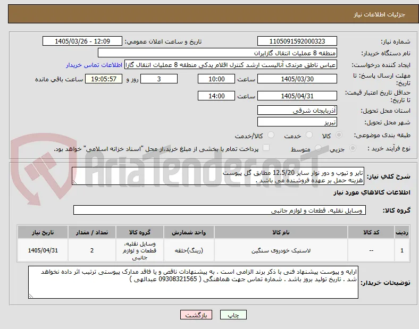419x329 pixels.
Task: Click the price validity date 1405/04/31 field
Action: tap(297, 96)
